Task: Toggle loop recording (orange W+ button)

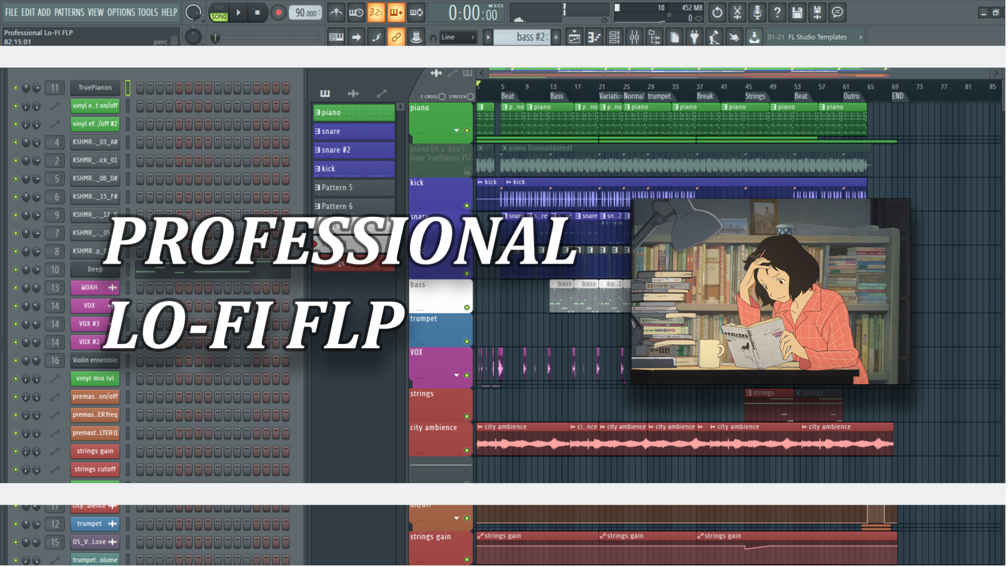Action: [395, 12]
